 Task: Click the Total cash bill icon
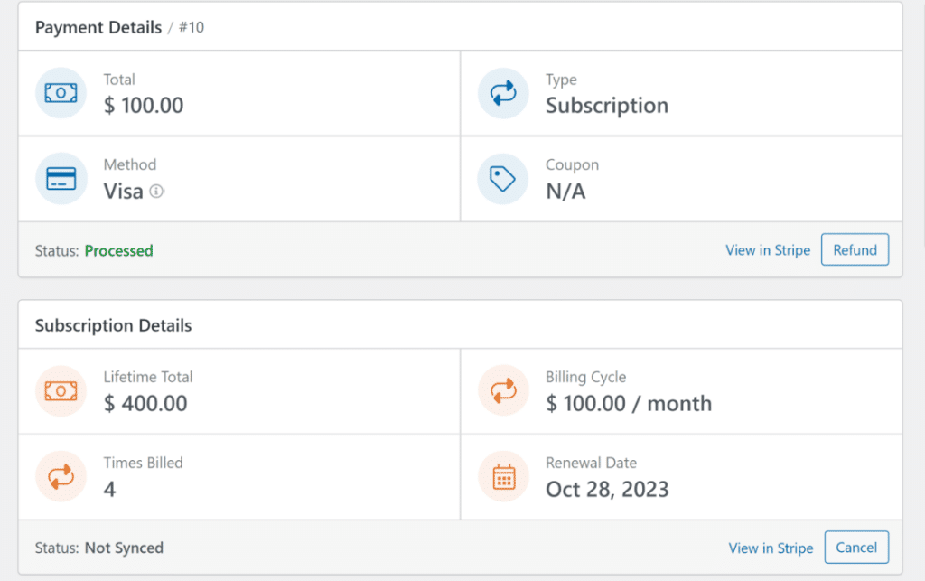60,92
